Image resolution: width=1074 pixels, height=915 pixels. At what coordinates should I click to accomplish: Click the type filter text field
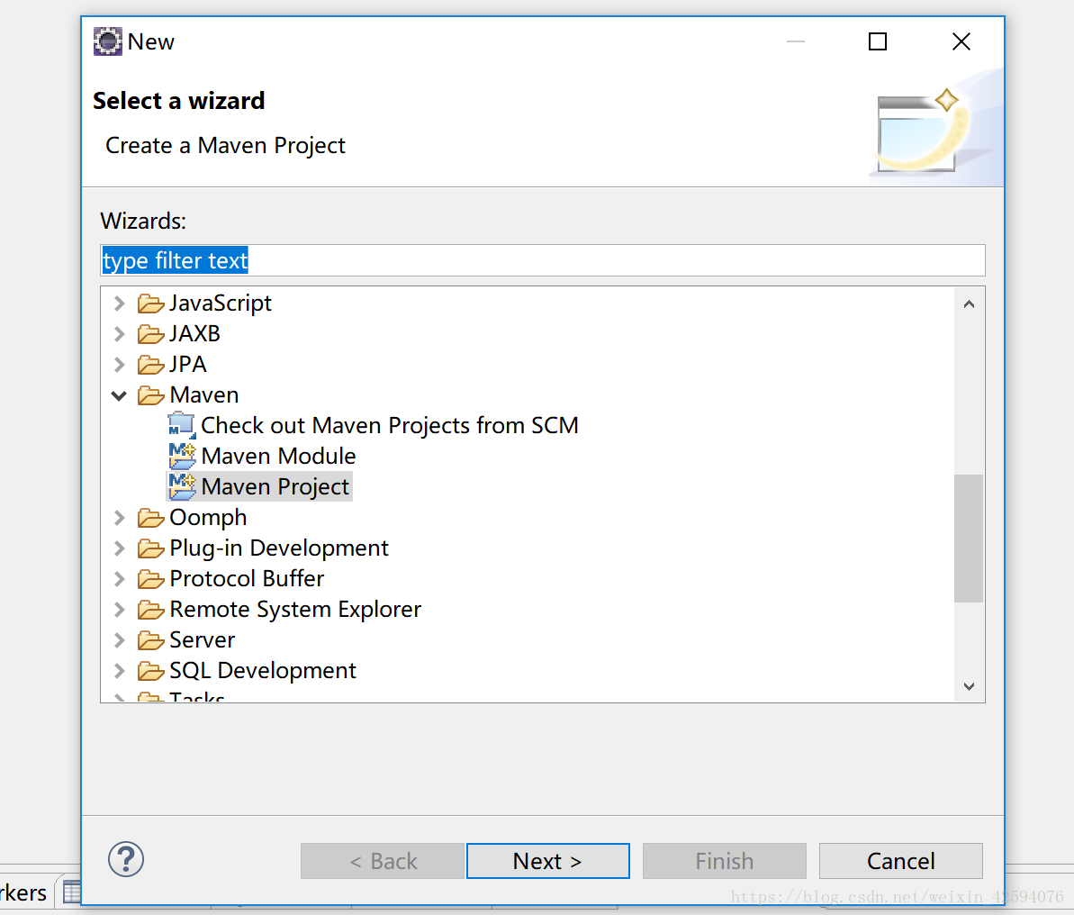pos(543,260)
